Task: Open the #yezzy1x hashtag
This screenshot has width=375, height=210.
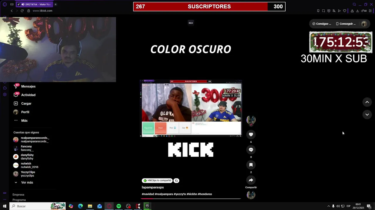Action: 180,194
